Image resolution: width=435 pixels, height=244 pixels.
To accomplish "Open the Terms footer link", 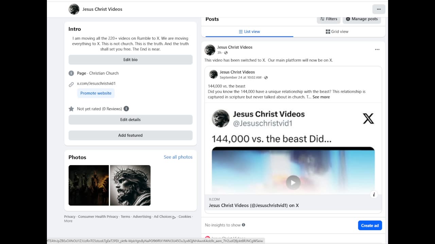I will coord(125,217).
